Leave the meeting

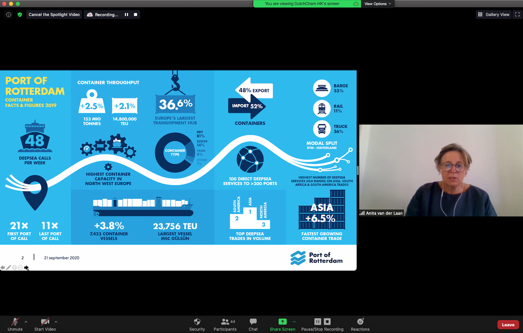click(x=508, y=324)
